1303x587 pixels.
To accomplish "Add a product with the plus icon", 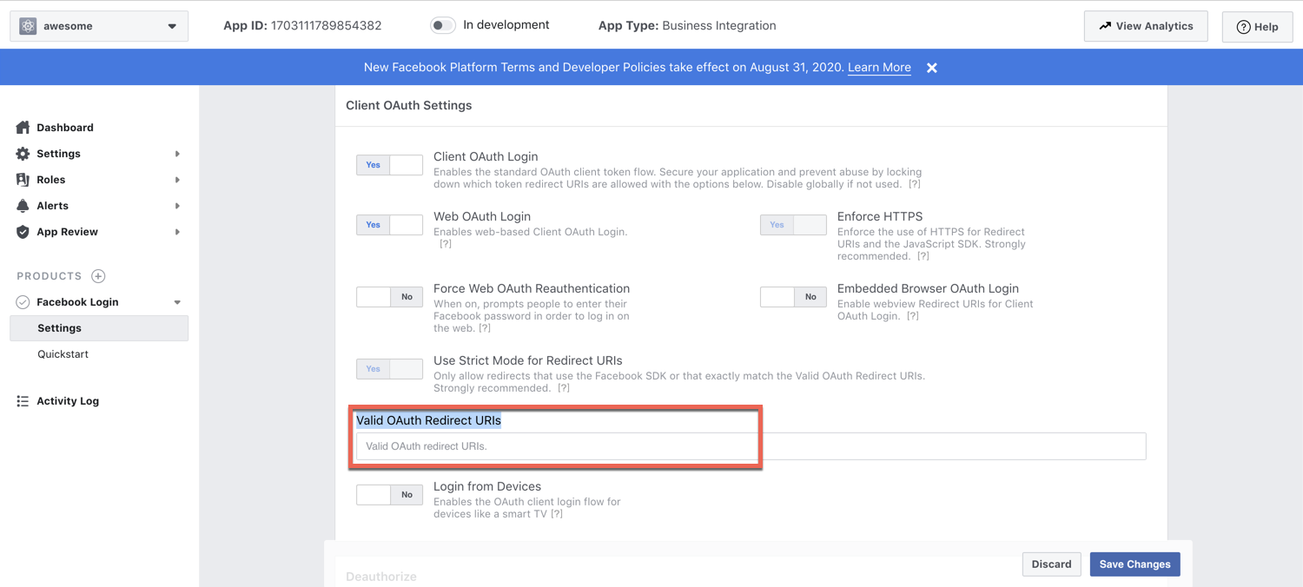I will pos(98,276).
